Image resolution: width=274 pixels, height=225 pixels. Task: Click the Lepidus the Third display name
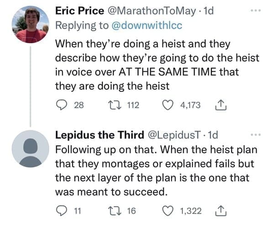100,135
